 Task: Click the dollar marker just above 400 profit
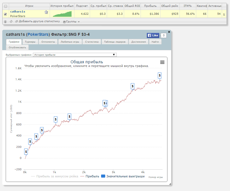(42, 130)
